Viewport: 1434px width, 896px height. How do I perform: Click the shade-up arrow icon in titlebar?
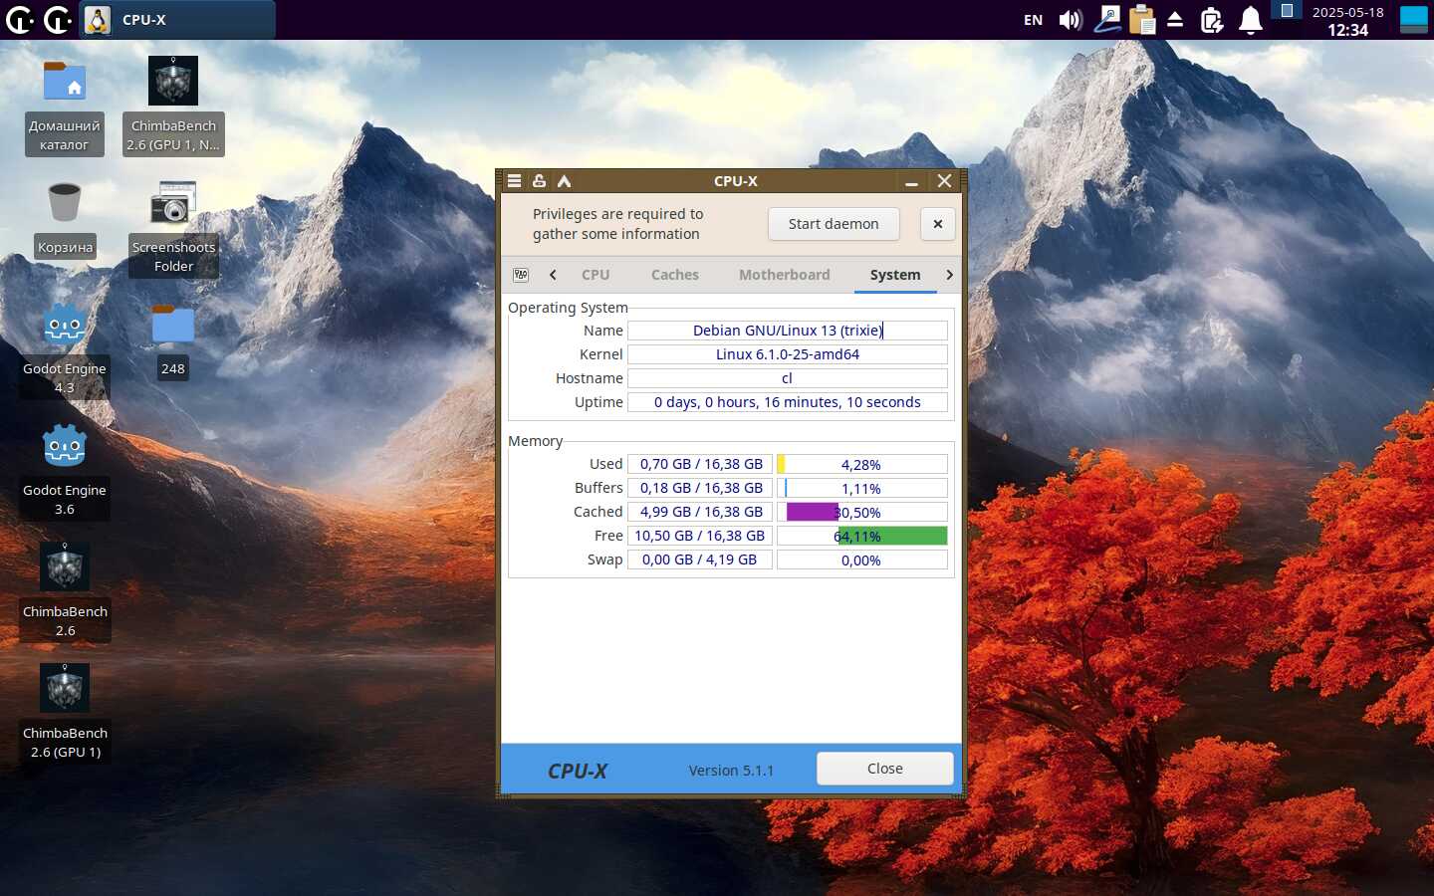pos(564,181)
